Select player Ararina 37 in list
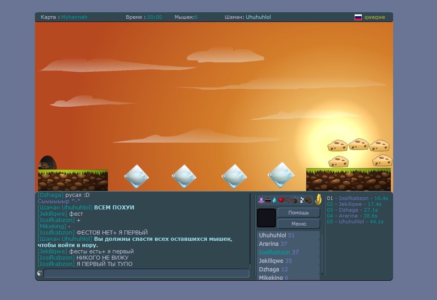This screenshot has height=300, width=437. [x=288, y=244]
